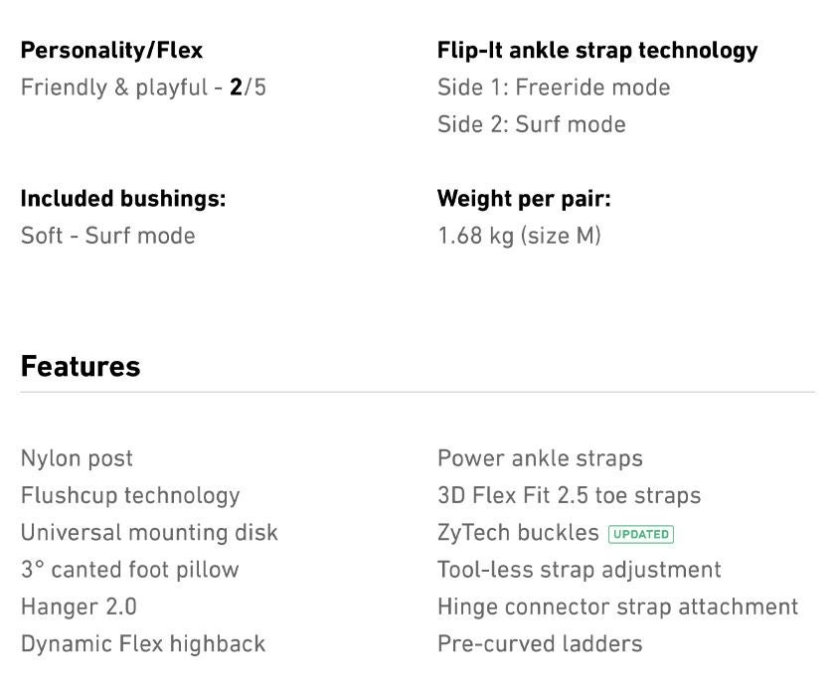The height and width of the screenshot is (696, 835).
Task: Click the Personality/Flex heading
Action: [x=111, y=51]
